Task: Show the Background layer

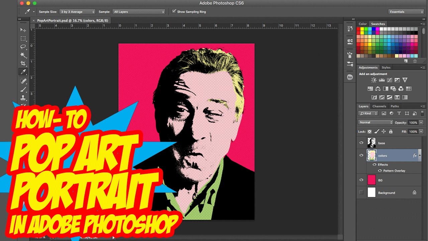Action: 361,192
